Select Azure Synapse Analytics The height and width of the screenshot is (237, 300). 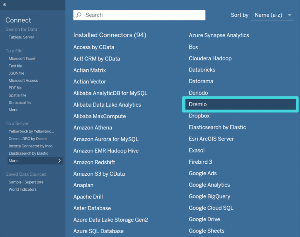219,35
